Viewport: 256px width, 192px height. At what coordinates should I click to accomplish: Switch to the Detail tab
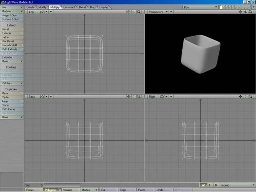(x=82, y=7)
